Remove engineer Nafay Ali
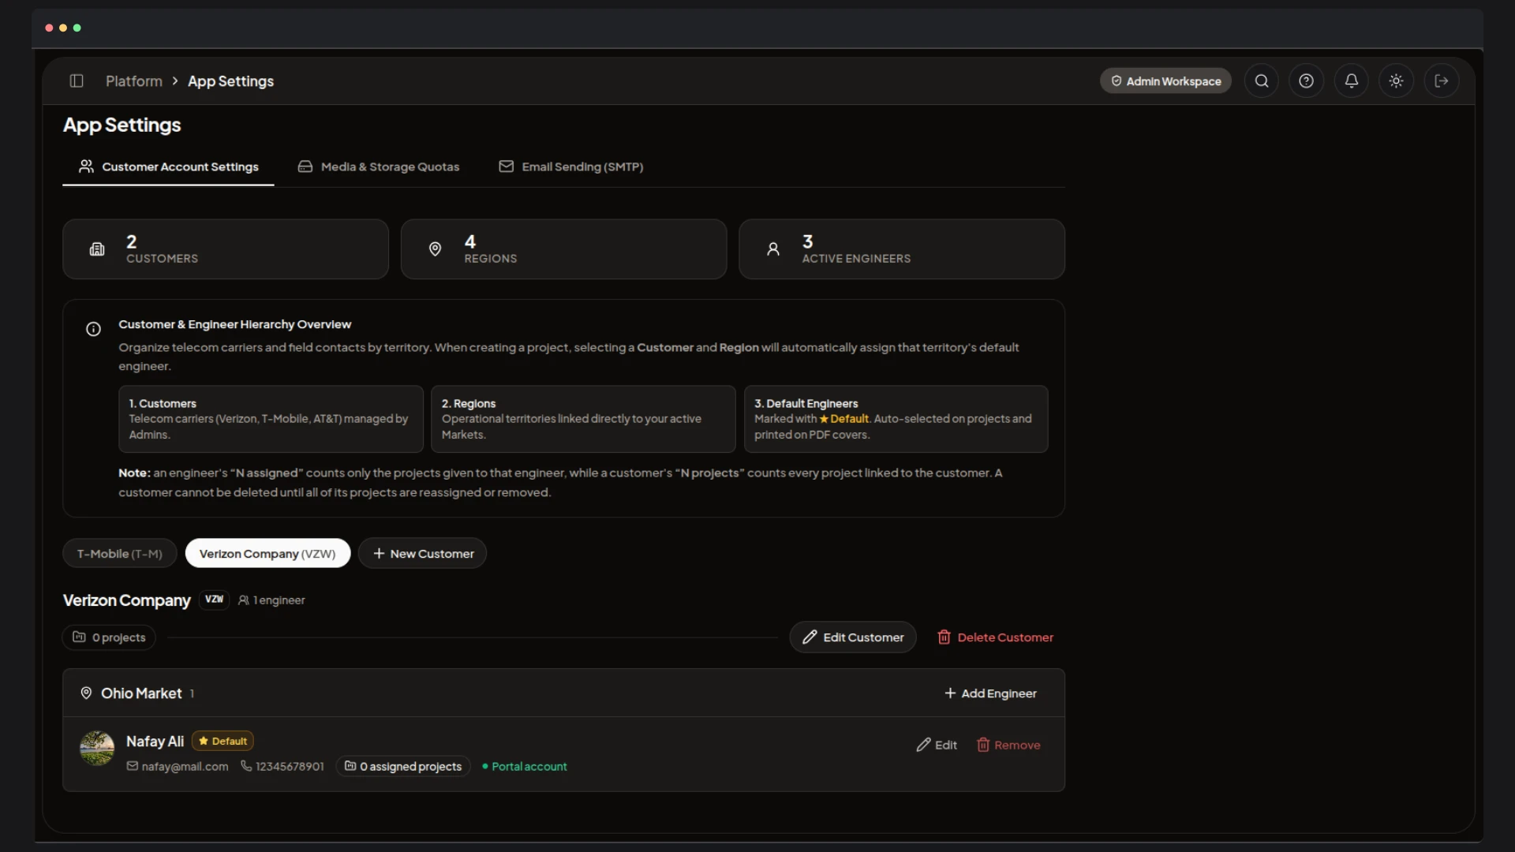The image size is (1515, 852). [1009, 745]
